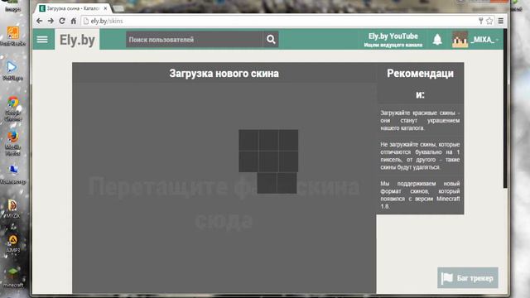This screenshot has height=298, width=530.
Task: Open the Minecraft desktop icon
Action: [x=13, y=277]
